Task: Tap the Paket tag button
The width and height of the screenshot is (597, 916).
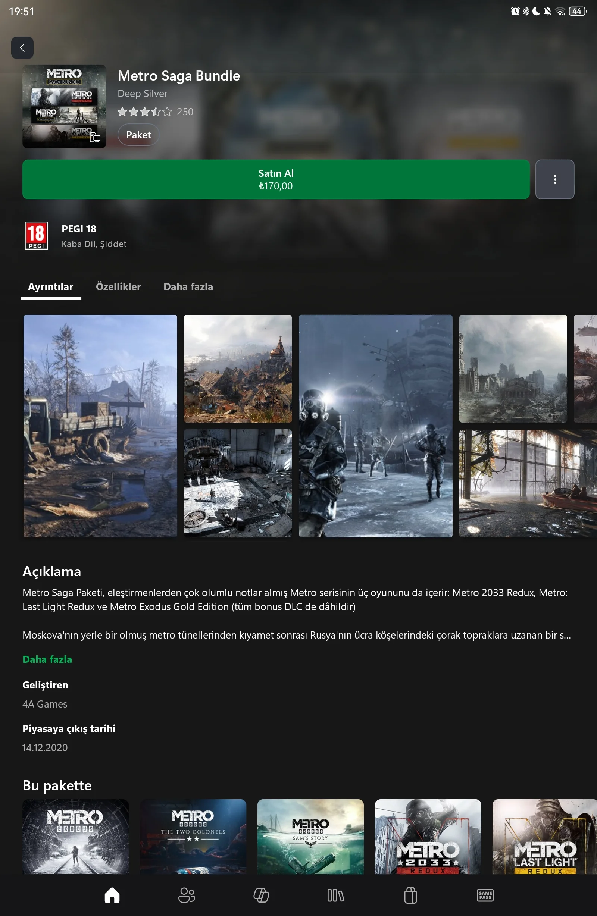Action: 139,135
